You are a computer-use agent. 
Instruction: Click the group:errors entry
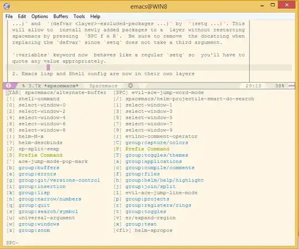[38, 174]
